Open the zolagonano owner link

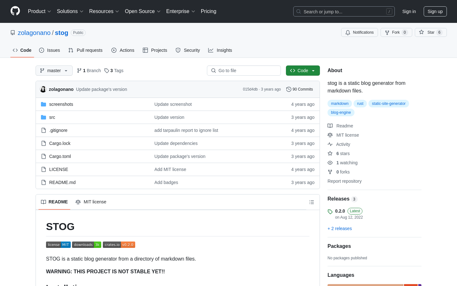click(34, 33)
